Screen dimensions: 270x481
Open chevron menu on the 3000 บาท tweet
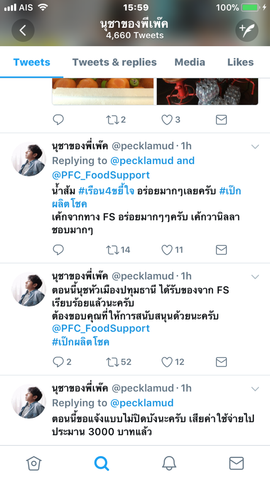[x=255, y=388]
